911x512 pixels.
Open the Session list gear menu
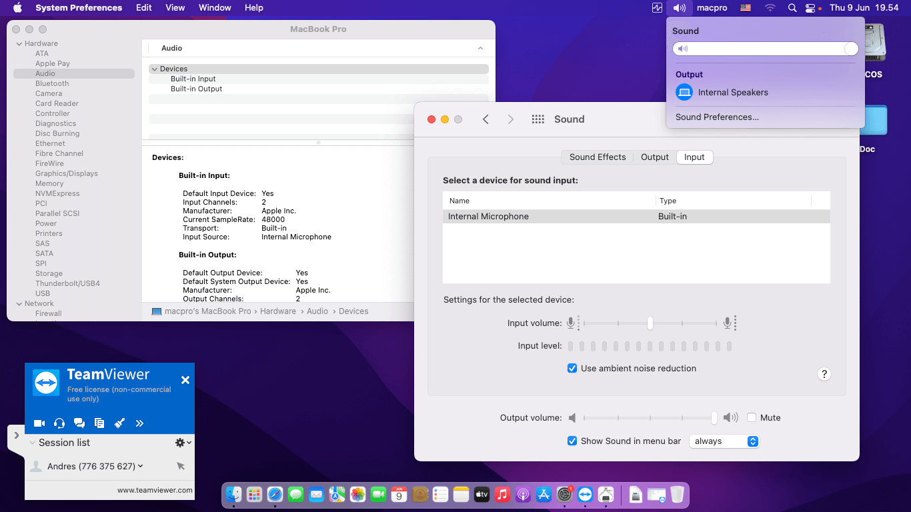tap(183, 443)
